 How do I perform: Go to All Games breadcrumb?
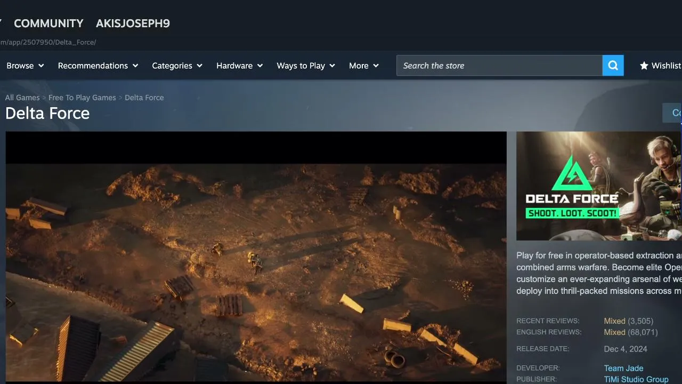tap(22, 98)
